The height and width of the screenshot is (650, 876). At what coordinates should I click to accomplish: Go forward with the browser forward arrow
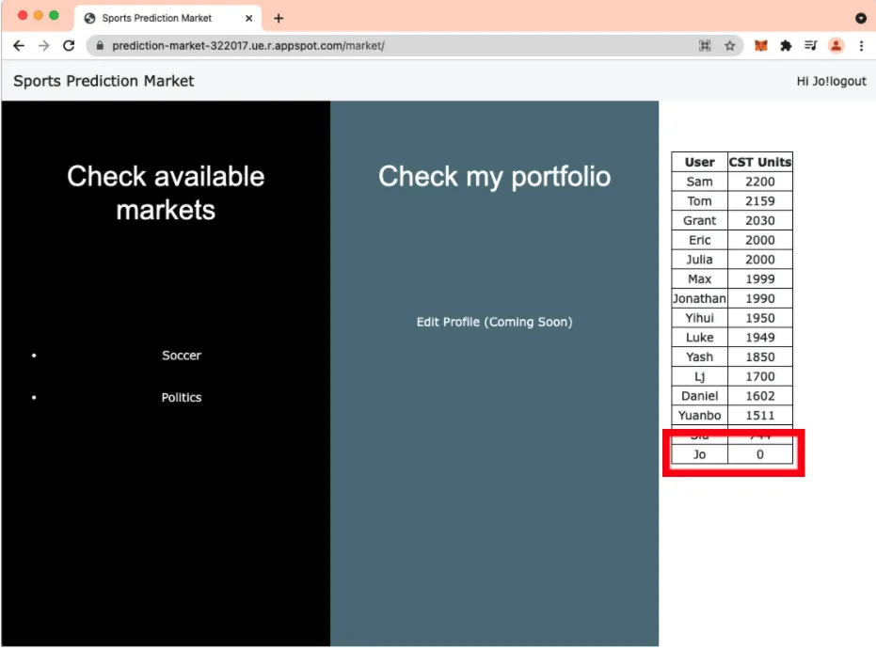click(43, 46)
